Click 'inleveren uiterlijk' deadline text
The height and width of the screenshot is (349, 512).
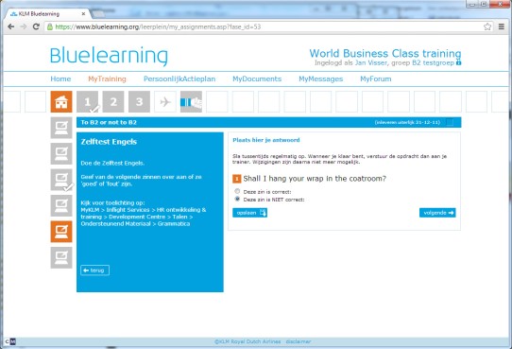pyautogui.click(x=407, y=122)
